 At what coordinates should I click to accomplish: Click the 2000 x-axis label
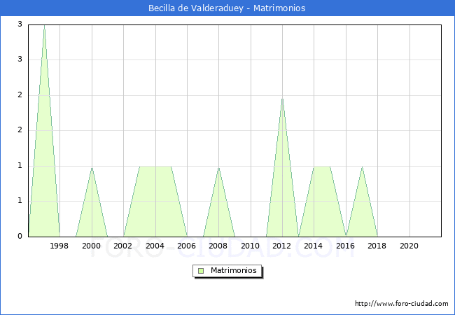click(x=91, y=246)
